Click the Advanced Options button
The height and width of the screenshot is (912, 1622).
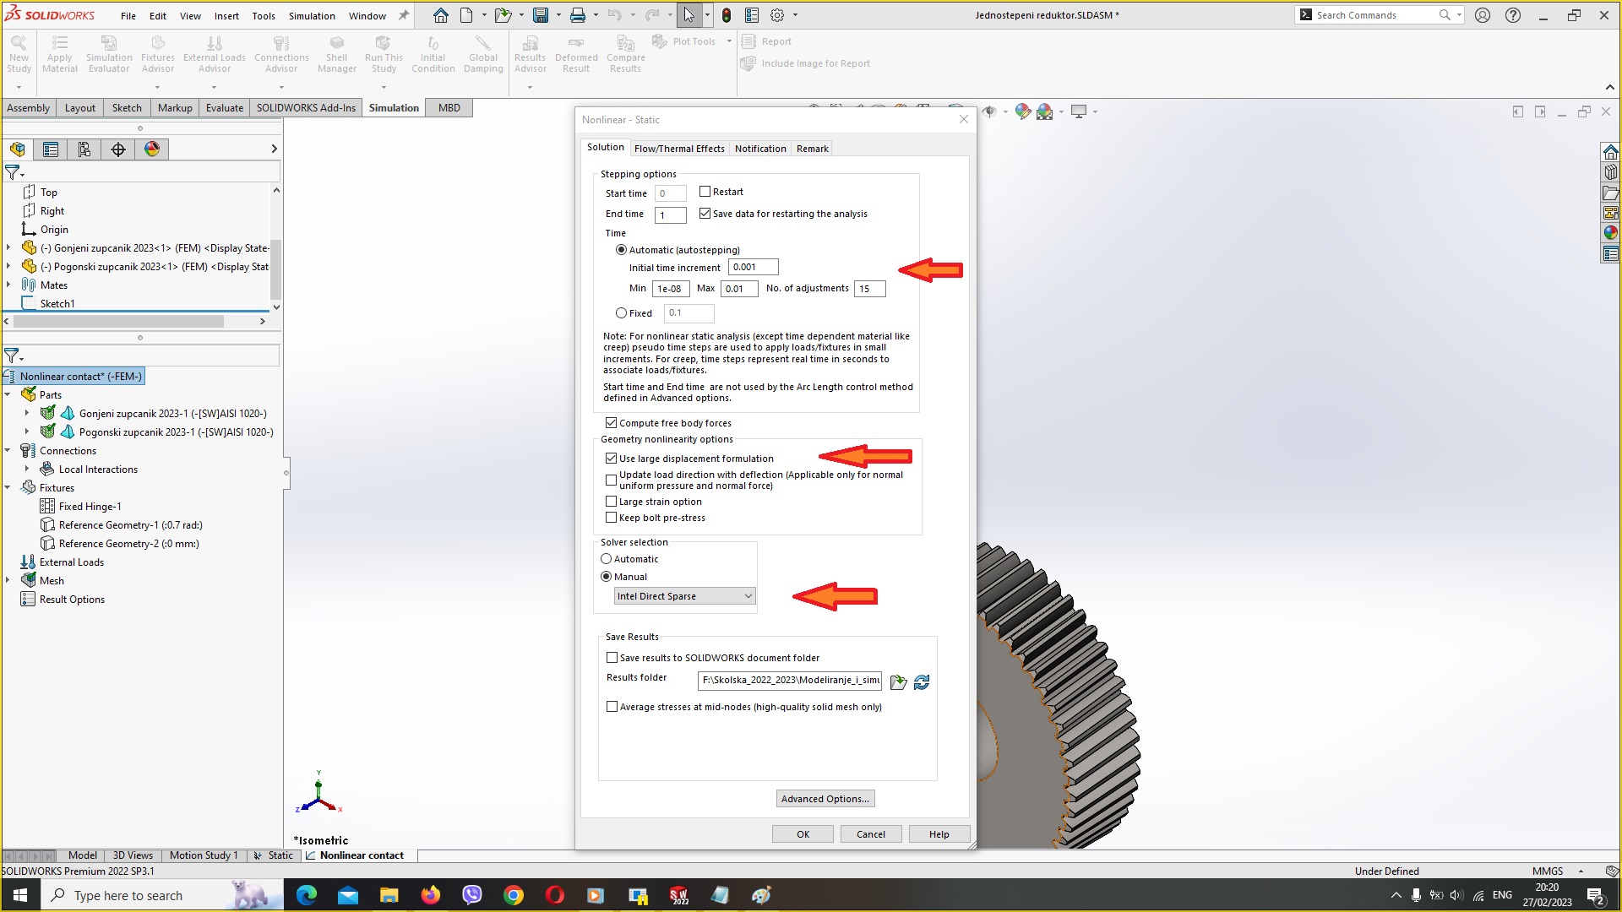point(825,798)
